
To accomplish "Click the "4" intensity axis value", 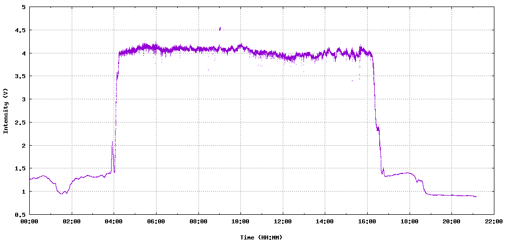I will coord(24,53).
